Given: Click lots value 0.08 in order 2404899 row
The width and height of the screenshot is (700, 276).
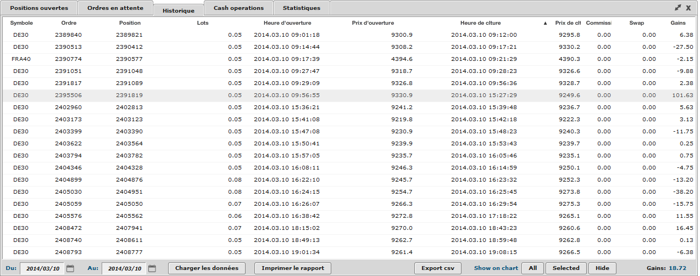Looking at the screenshot, I should [x=235, y=180].
